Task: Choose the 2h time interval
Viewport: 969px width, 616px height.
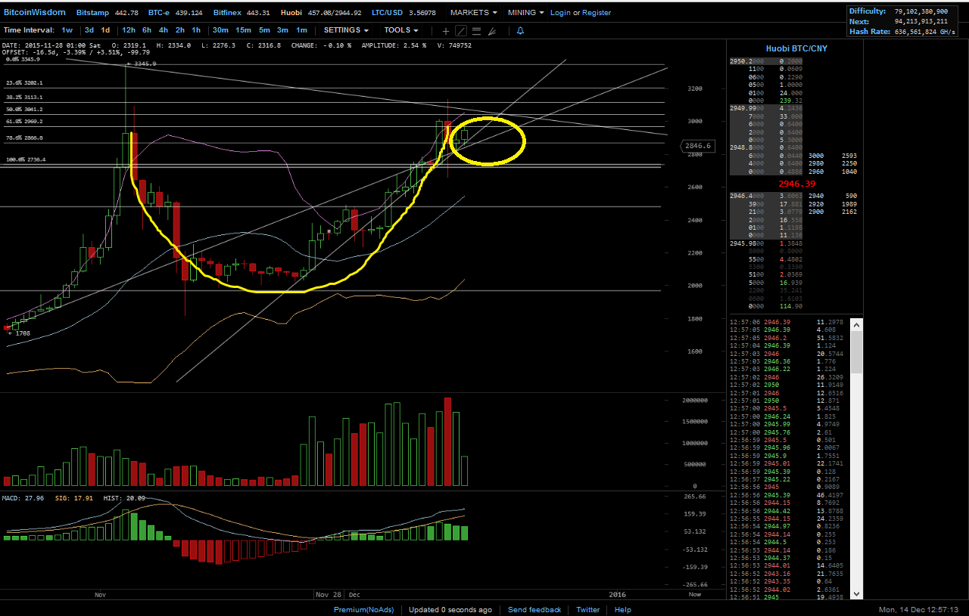Action: tap(180, 30)
